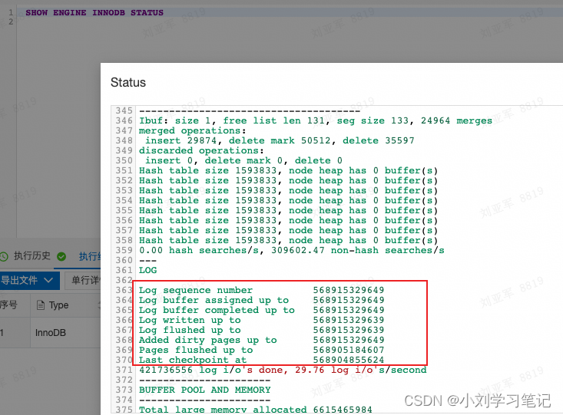Click the green success check icon

[61, 256]
